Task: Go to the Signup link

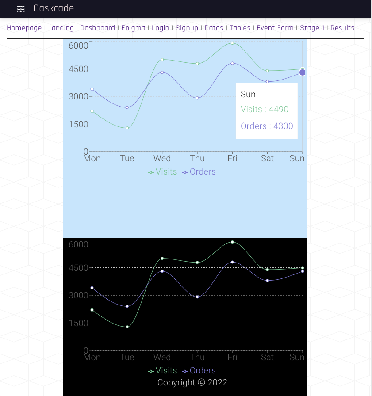Action: [187, 28]
